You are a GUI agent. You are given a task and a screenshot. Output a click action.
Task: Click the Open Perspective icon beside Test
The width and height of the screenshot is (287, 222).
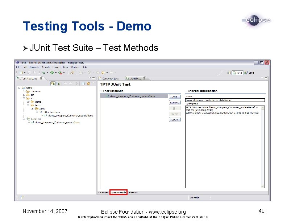(229, 73)
